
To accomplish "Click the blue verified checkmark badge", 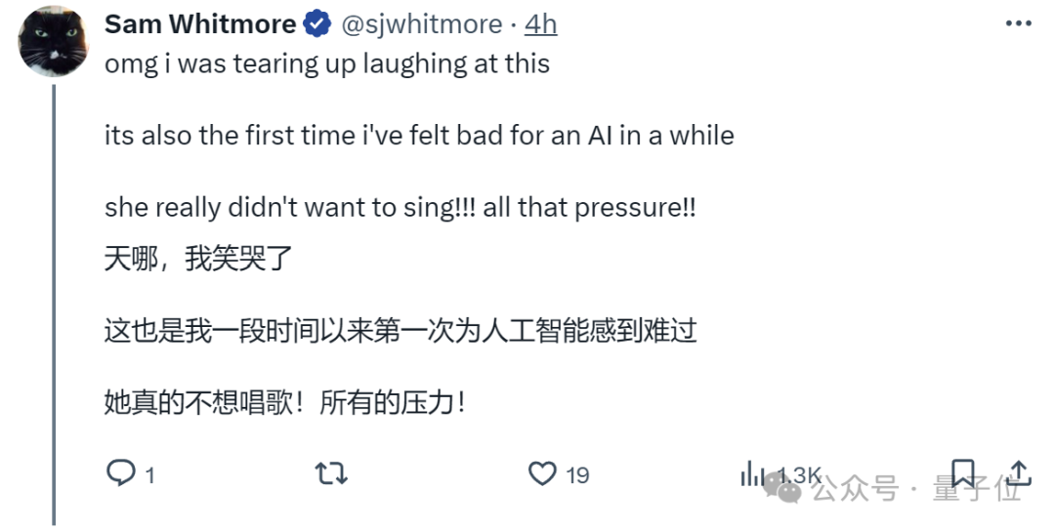I will [316, 24].
